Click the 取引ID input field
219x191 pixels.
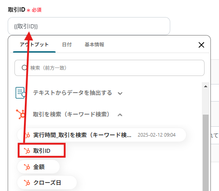pos(89,26)
